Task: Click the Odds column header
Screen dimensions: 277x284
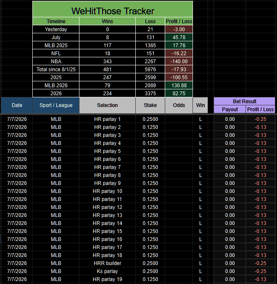Action: pyautogui.click(x=179, y=105)
